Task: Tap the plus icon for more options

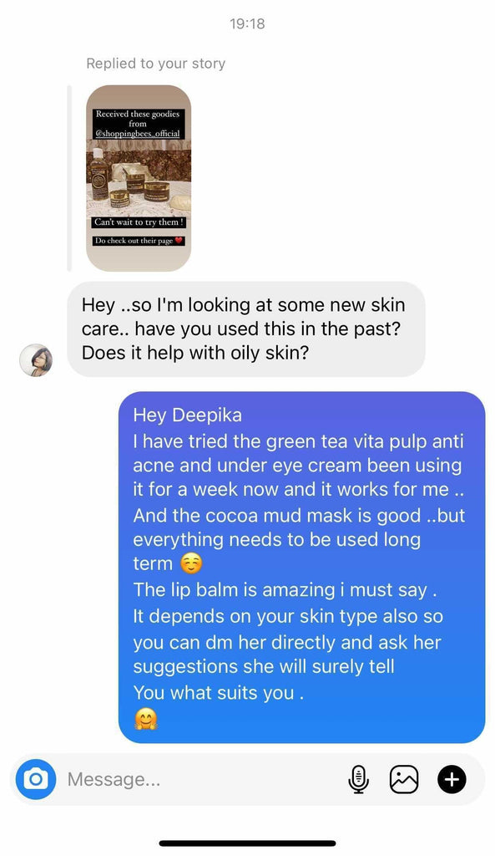Action: 452,779
